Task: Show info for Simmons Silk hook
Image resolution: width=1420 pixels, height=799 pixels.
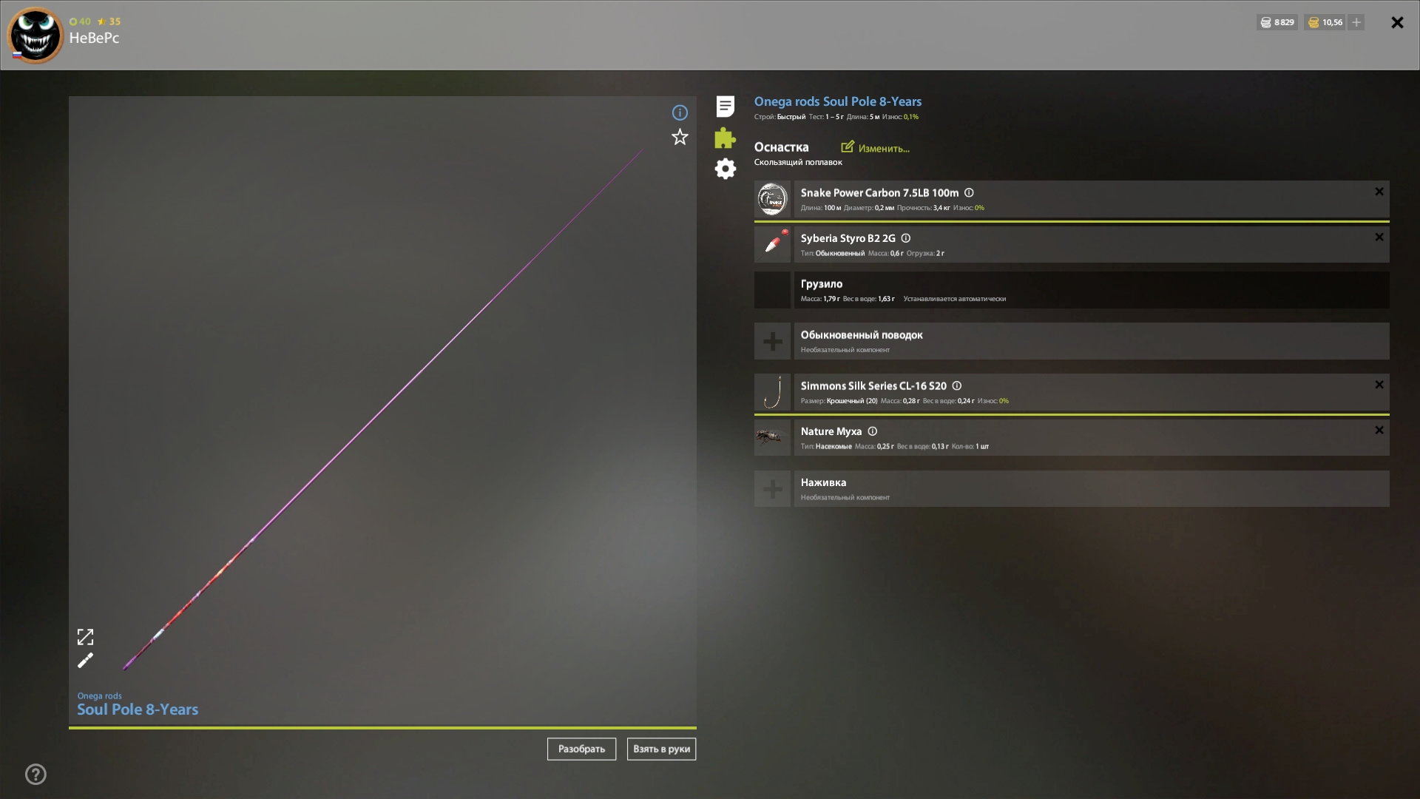Action: click(x=957, y=386)
